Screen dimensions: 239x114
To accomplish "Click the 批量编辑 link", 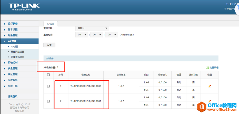I will 214,68.
